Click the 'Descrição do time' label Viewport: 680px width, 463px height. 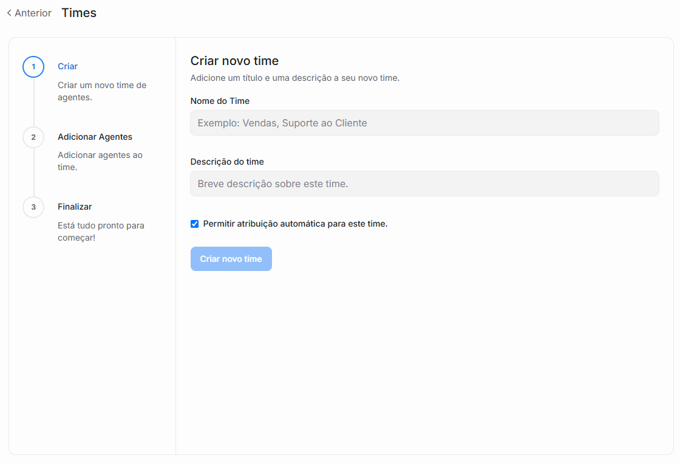click(x=227, y=162)
